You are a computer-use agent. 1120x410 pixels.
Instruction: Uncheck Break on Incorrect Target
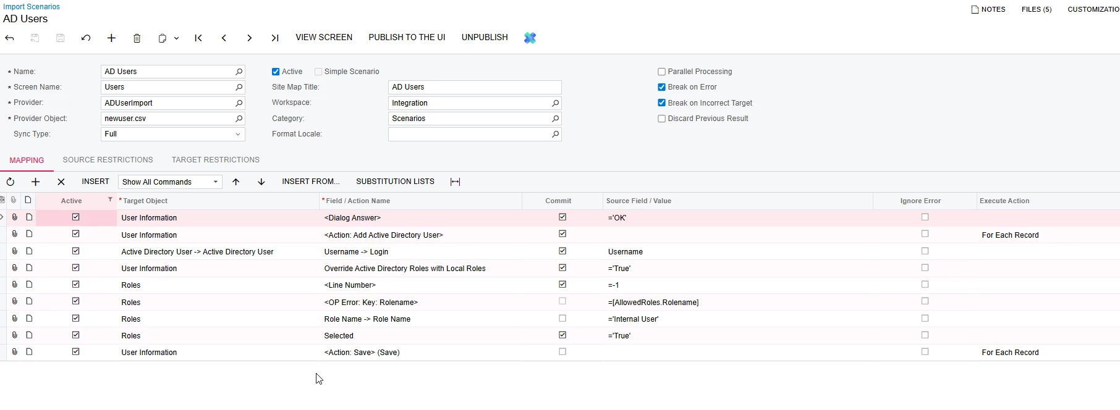click(661, 103)
